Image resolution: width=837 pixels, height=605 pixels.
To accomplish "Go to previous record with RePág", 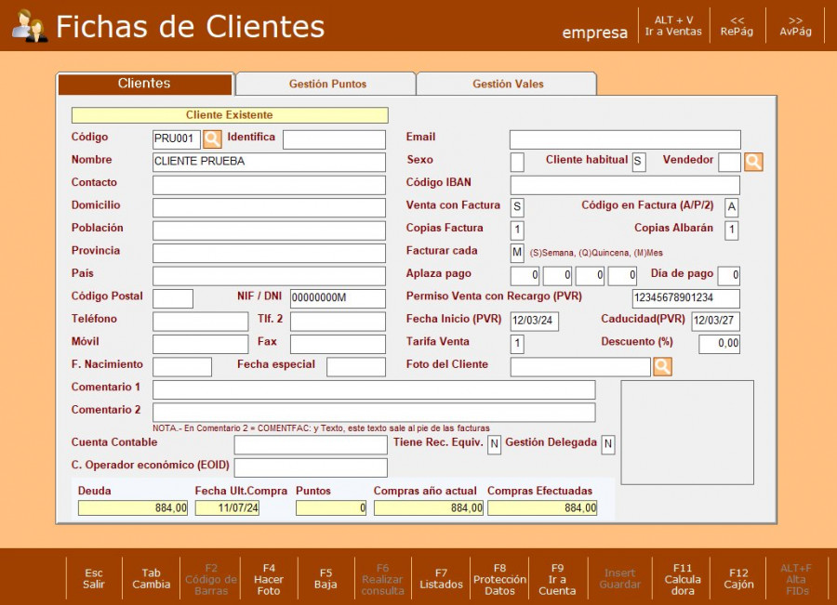I will 737,26.
